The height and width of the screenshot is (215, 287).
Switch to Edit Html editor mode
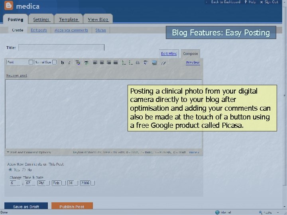(169, 54)
